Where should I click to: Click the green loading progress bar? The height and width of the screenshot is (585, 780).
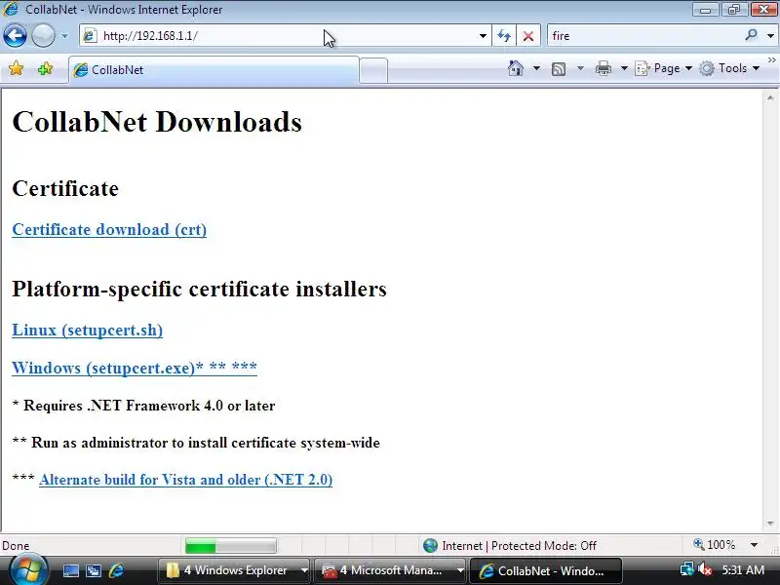pyautogui.click(x=231, y=546)
